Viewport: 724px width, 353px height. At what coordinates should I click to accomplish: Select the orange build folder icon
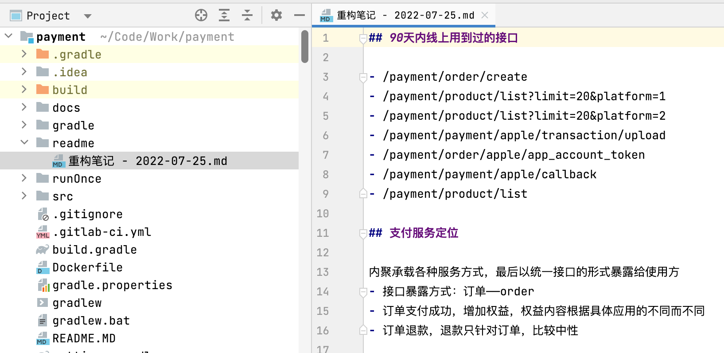click(43, 90)
